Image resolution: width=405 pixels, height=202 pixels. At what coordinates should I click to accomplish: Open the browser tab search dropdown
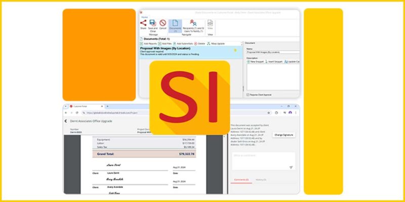tap(66, 107)
